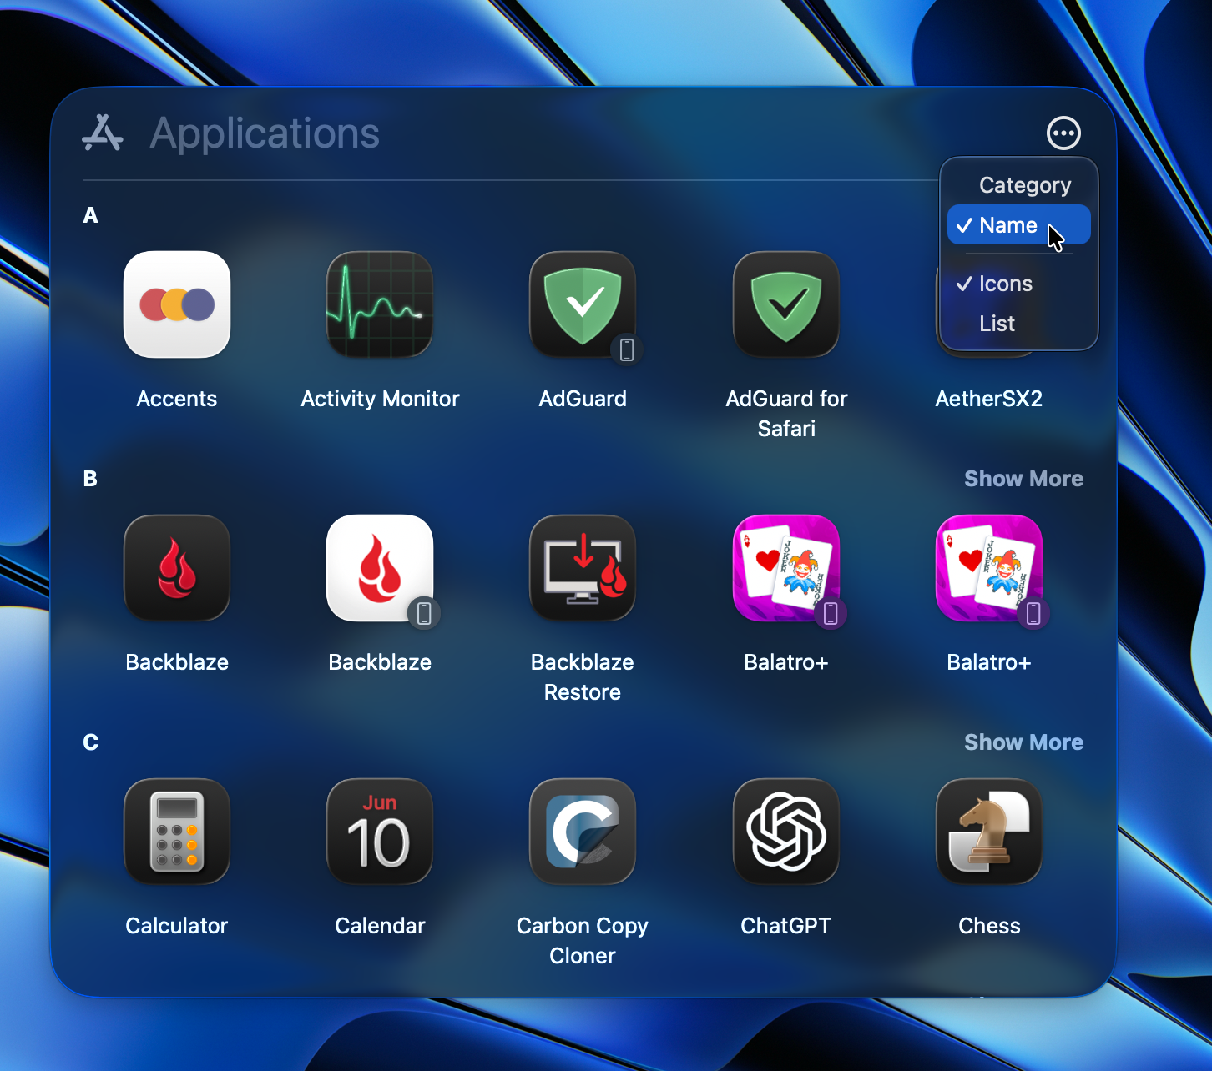Click the section header letter A
Image resolution: width=1212 pixels, height=1071 pixels.
point(90,215)
